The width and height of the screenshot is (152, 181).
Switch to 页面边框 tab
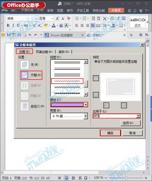pyautogui.click(x=44, y=52)
